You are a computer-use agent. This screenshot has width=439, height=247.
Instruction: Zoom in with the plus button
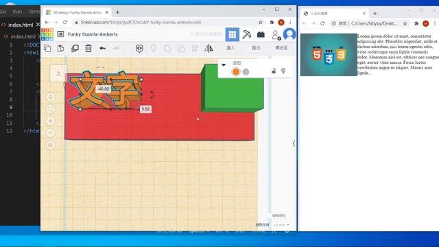[x=50, y=121]
